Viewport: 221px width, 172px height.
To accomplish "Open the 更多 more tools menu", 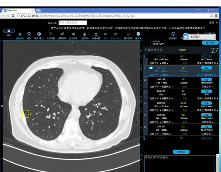I will (x=138, y=35).
